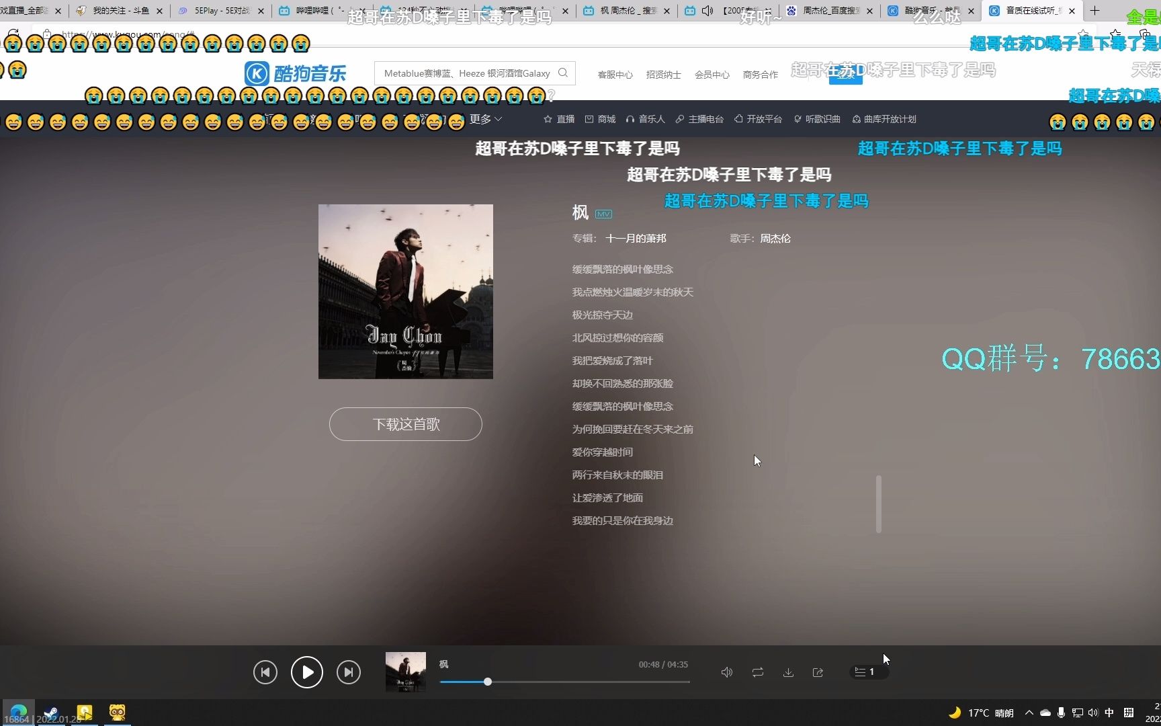Mute the audio-playing tab speaker icon
This screenshot has height=726, width=1161.
point(707,11)
